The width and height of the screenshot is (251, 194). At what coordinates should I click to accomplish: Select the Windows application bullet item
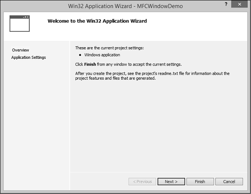(x=102, y=55)
